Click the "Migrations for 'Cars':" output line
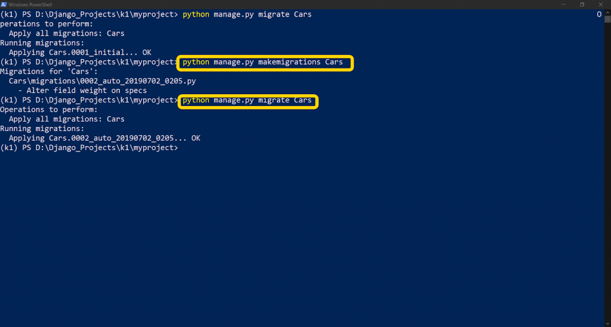 49,71
